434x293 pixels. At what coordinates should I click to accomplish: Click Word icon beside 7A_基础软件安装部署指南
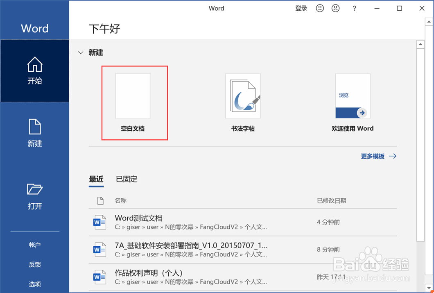click(x=99, y=250)
